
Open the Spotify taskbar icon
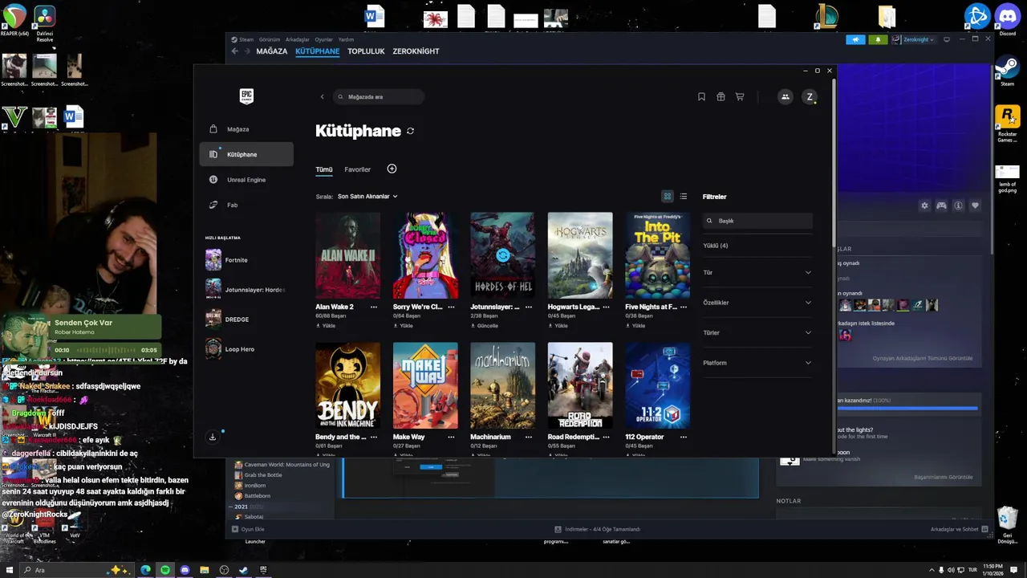[x=165, y=570]
